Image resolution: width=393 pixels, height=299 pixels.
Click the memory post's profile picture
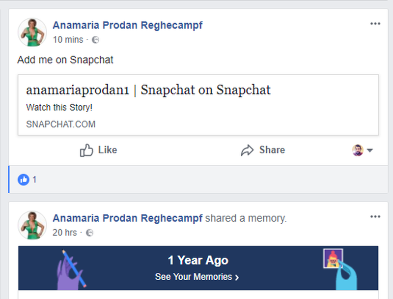pos(32,225)
